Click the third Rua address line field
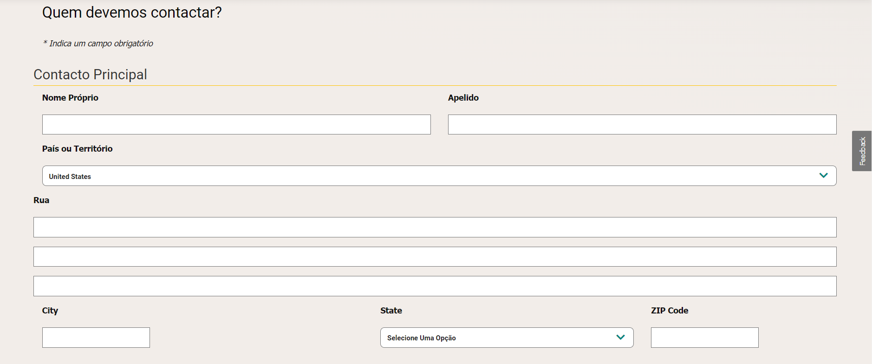Viewport: 872px width, 364px height. 435,286
